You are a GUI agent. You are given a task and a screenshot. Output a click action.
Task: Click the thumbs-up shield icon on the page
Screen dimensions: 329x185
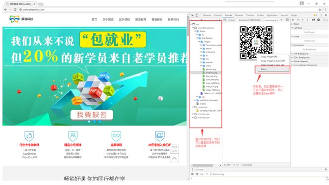[x=29, y=136]
